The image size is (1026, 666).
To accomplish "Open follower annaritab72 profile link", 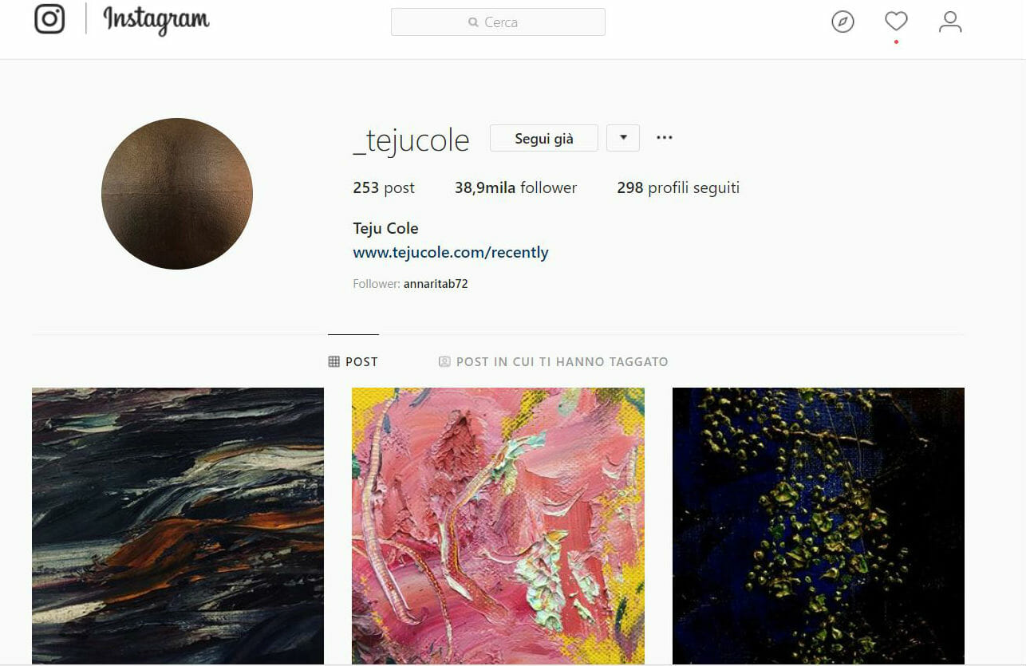I will [x=436, y=283].
